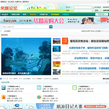Click the forum search input box
109x109 pixels.
point(25,27)
